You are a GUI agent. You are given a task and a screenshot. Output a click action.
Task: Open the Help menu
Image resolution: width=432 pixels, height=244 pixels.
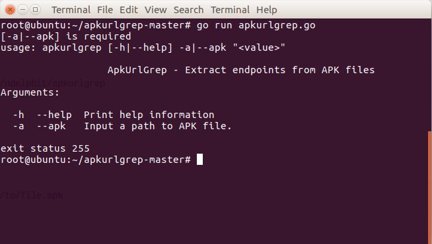tap(267, 10)
